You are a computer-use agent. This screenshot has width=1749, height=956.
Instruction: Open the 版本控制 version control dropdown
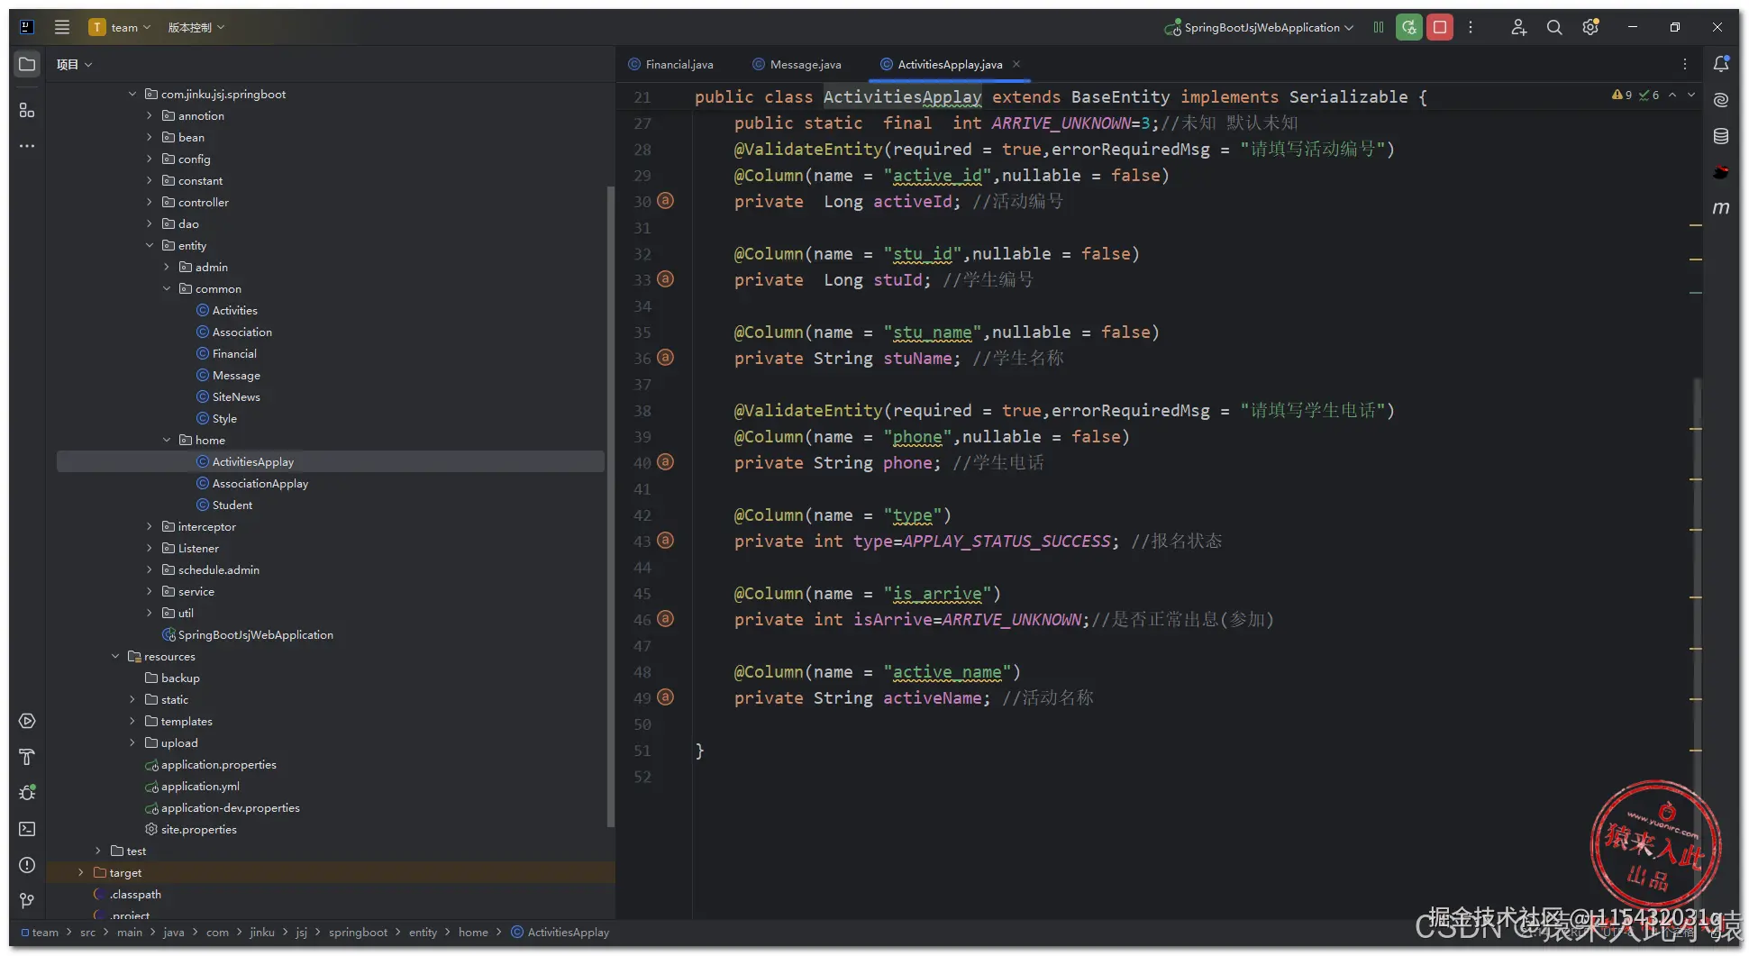(196, 27)
